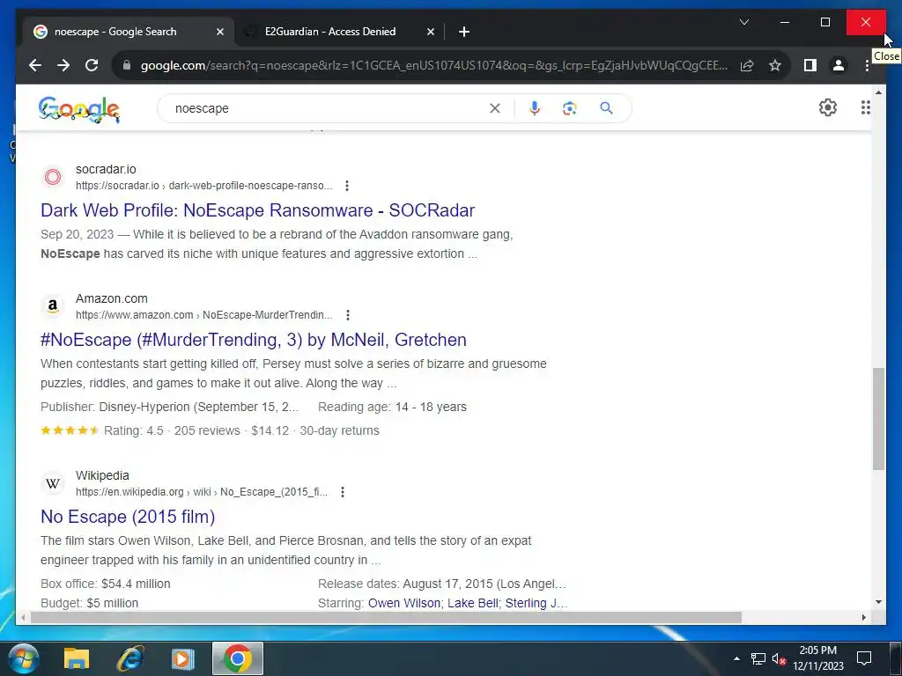Reload the Google search page
Viewport: 902px width, 676px height.
pyautogui.click(x=92, y=65)
